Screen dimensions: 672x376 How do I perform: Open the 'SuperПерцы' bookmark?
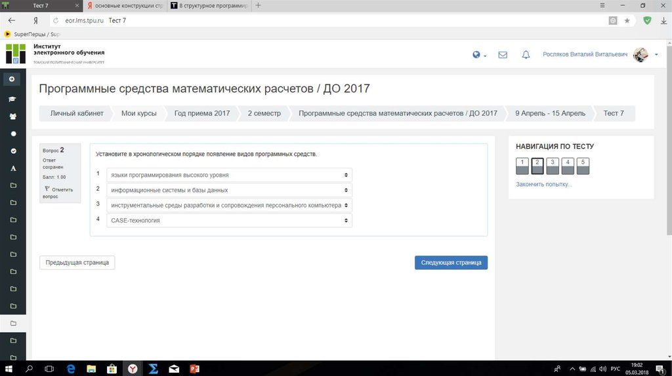31,34
